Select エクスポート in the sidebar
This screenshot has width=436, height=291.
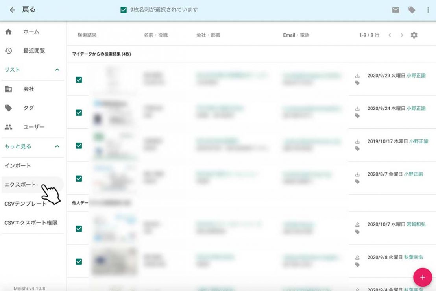pyautogui.click(x=20, y=185)
